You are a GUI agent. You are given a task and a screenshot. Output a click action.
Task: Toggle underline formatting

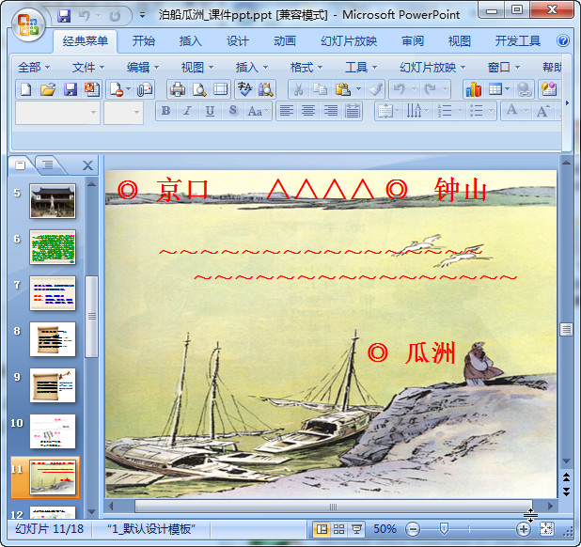click(x=210, y=110)
